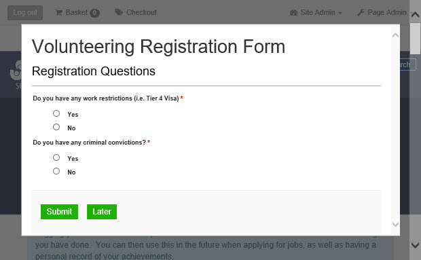Select No for work restrictions
This screenshot has width=421, height=260.
[x=56, y=127]
